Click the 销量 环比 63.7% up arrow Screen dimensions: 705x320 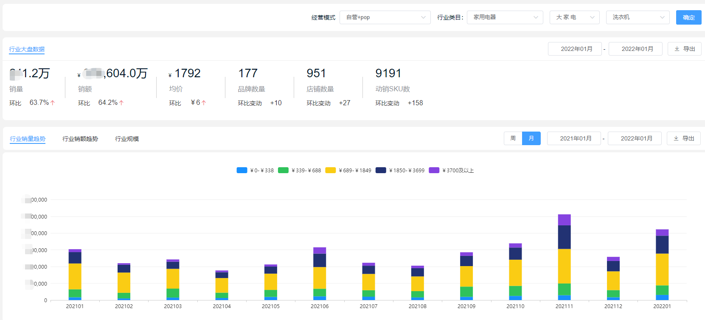coord(53,103)
